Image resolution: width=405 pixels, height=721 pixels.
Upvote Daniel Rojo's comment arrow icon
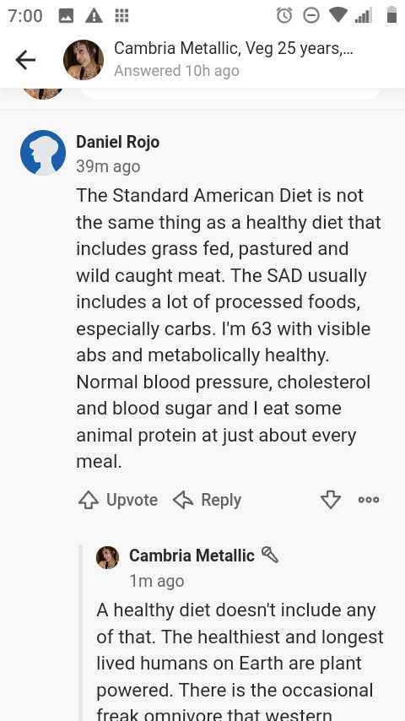pos(89,500)
